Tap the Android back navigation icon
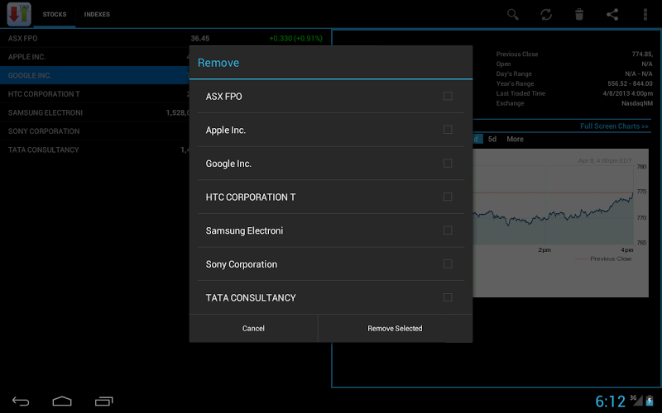The width and height of the screenshot is (662, 413). click(x=20, y=401)
